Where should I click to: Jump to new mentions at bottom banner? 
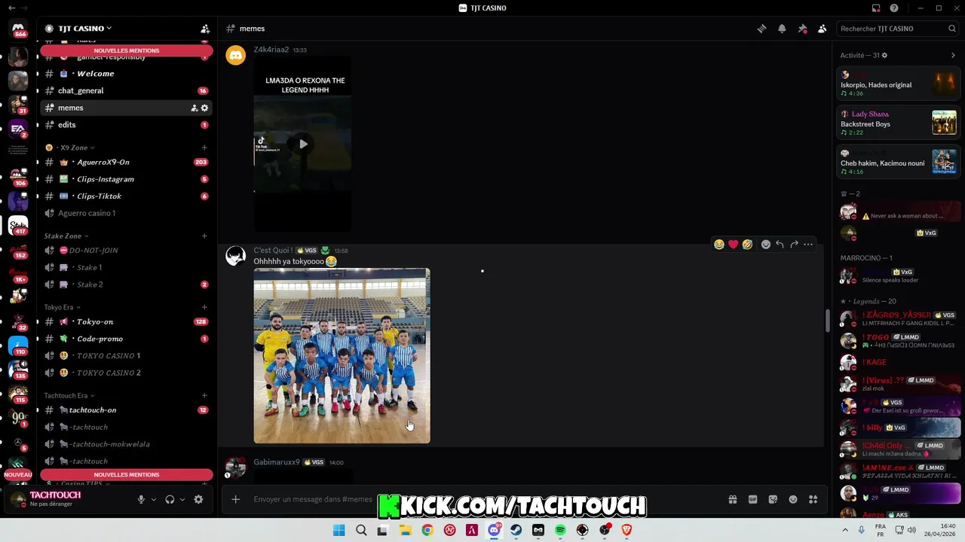pos(127,475)
